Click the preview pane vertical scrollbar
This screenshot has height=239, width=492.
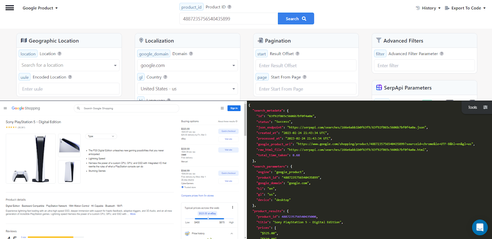tap(245, 120)
